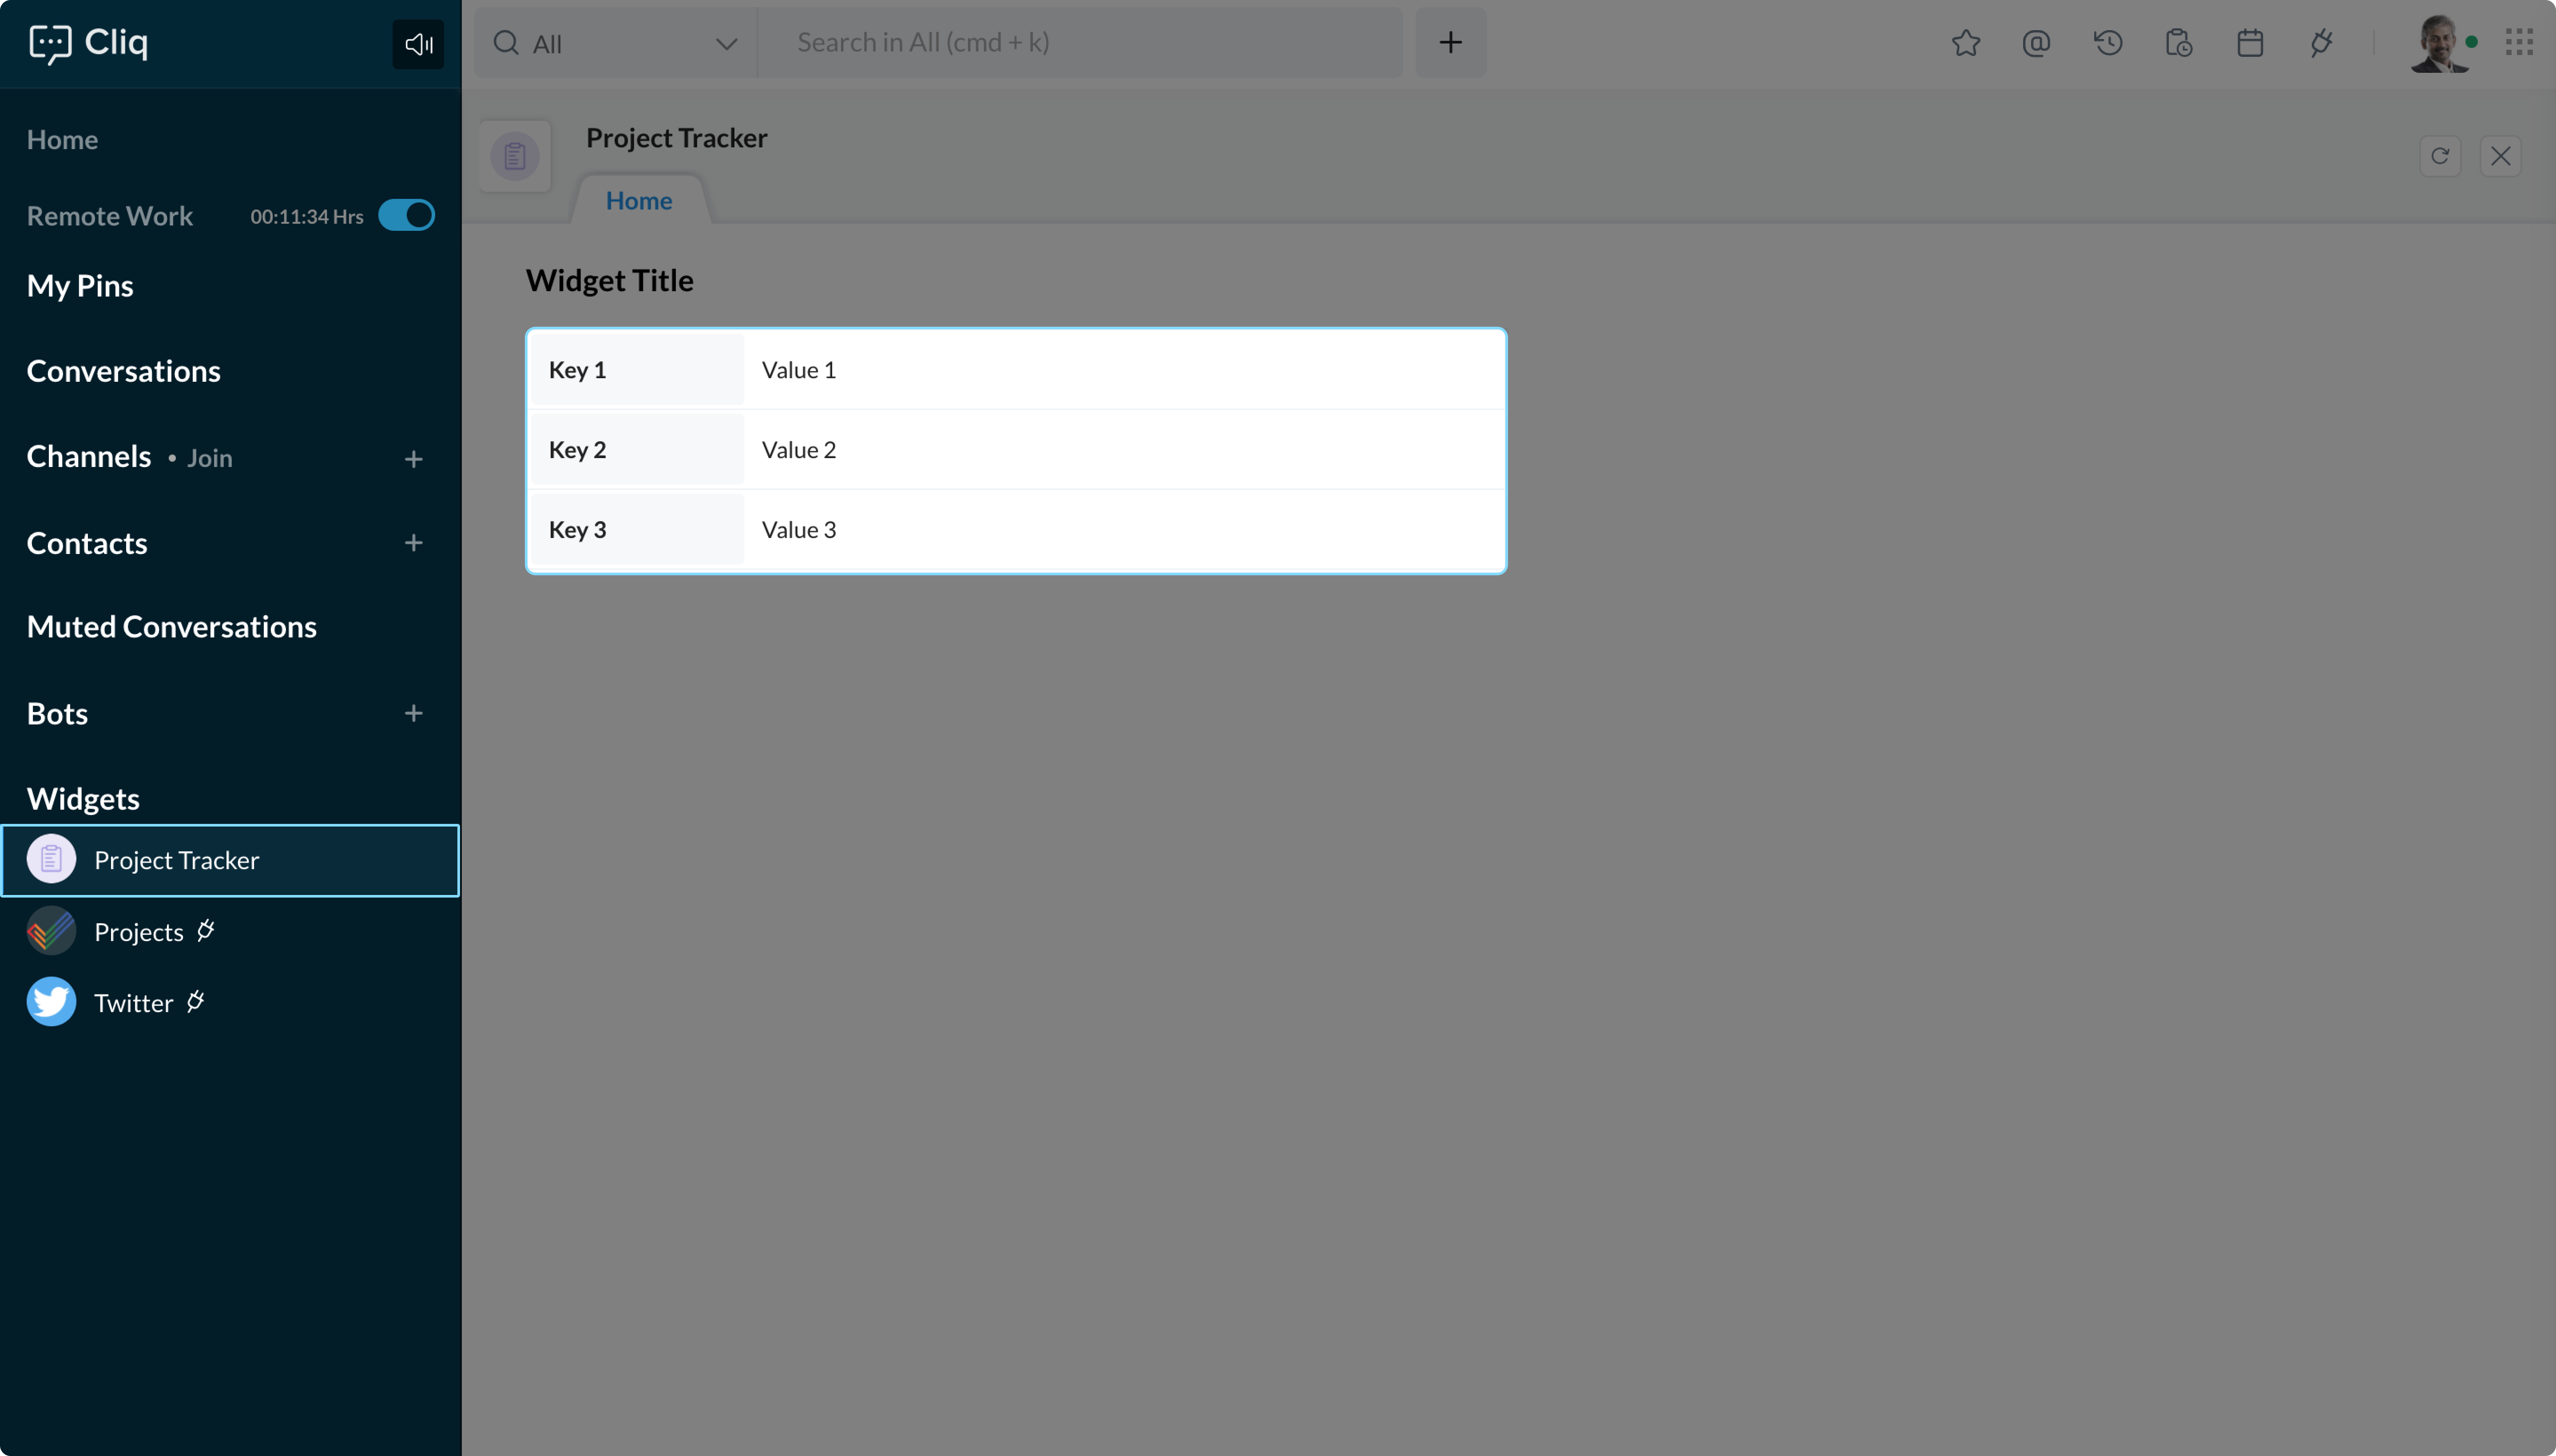This screenshot has width=2556, height=1456.
Task: Open mentions @ icon
Action: pos(2036,43)
